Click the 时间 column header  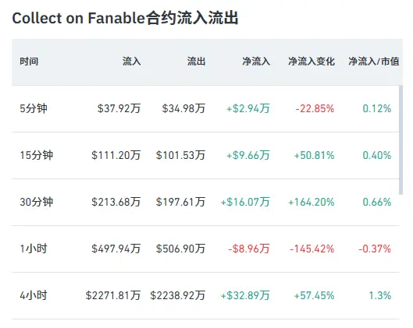pos(29,62)
